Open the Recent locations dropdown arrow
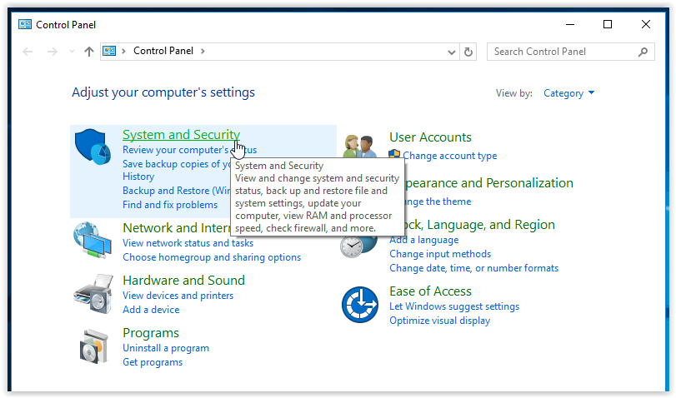The width and height of the screenshot is (676, 398). point(72,52)
